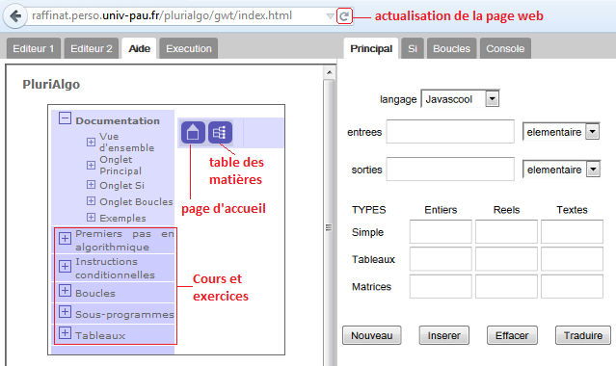
Task: Open the Sous-programmes course entry
Action: (x=124, y=315)
